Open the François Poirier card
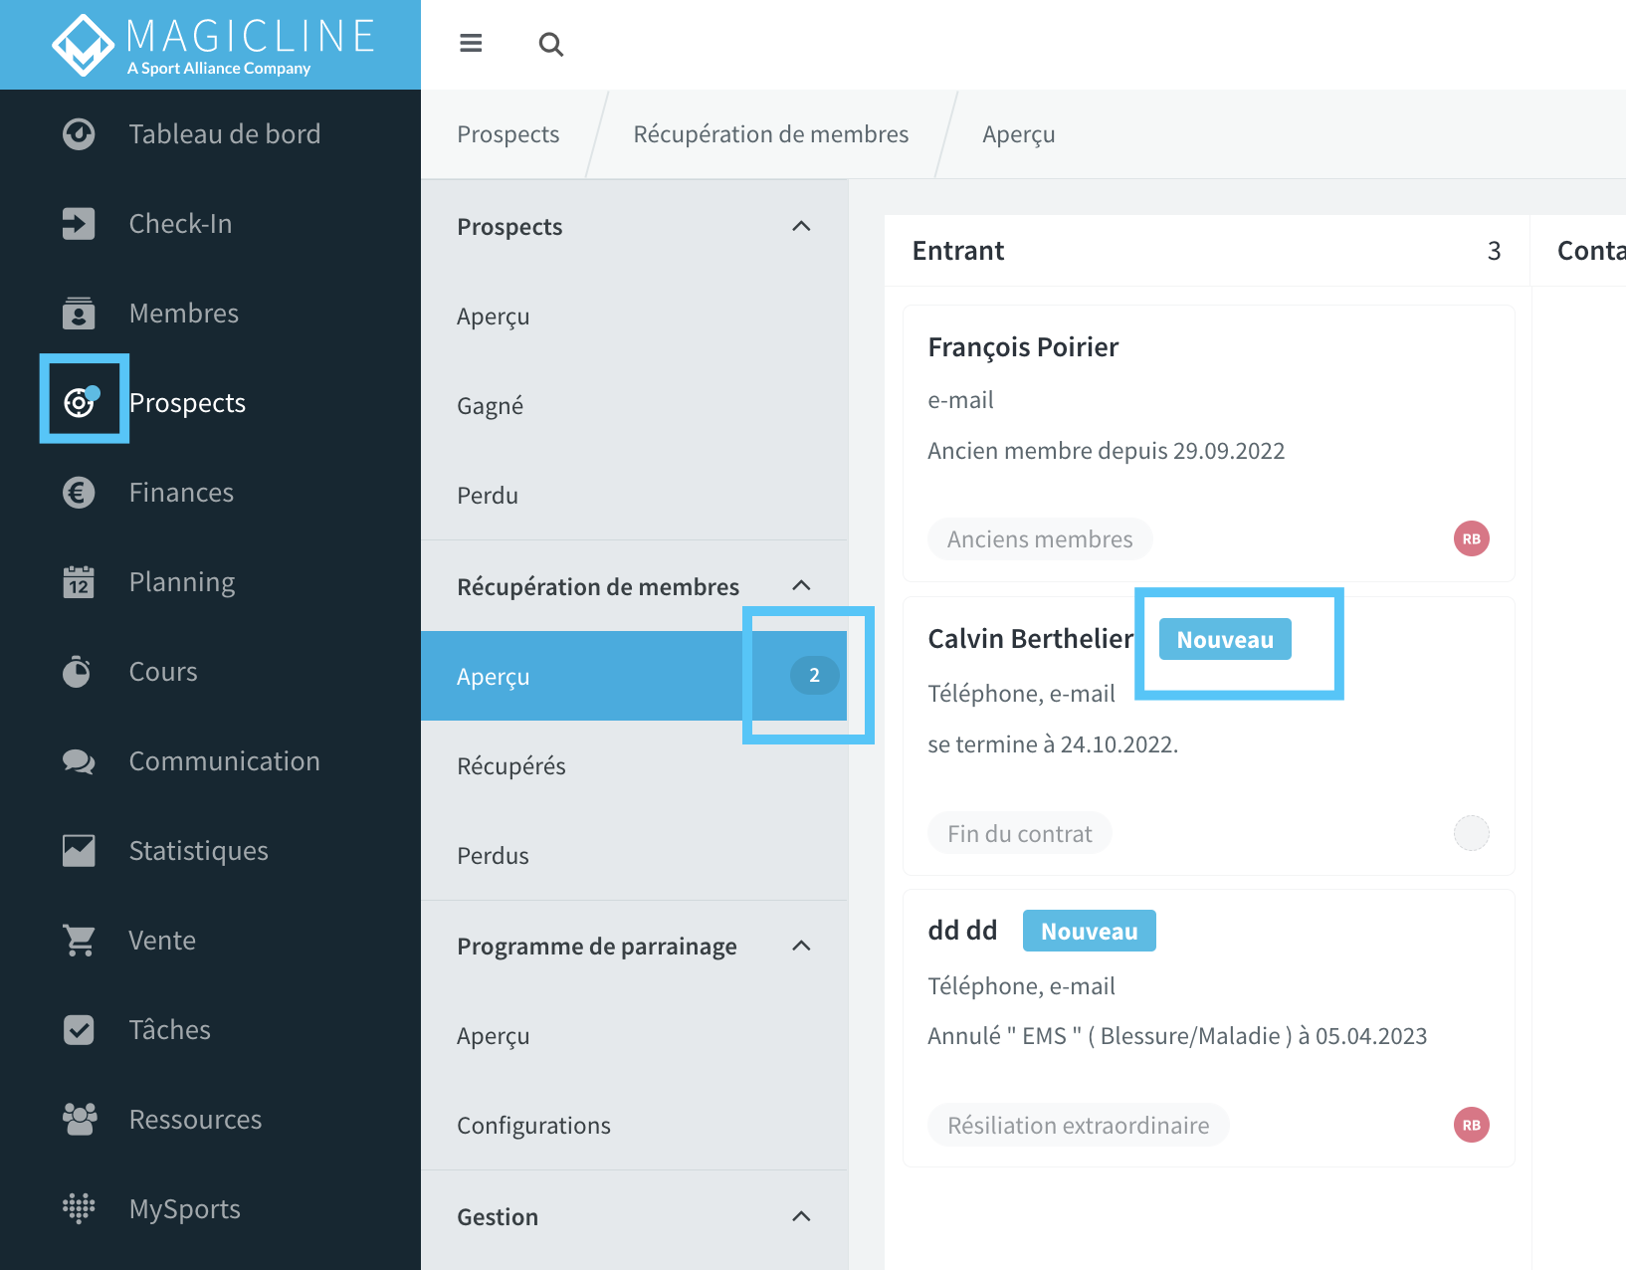1626x1270 pixels. [1208, 443]
